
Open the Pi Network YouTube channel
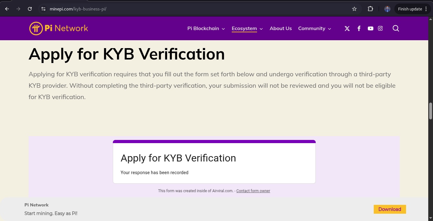(370, 28)
